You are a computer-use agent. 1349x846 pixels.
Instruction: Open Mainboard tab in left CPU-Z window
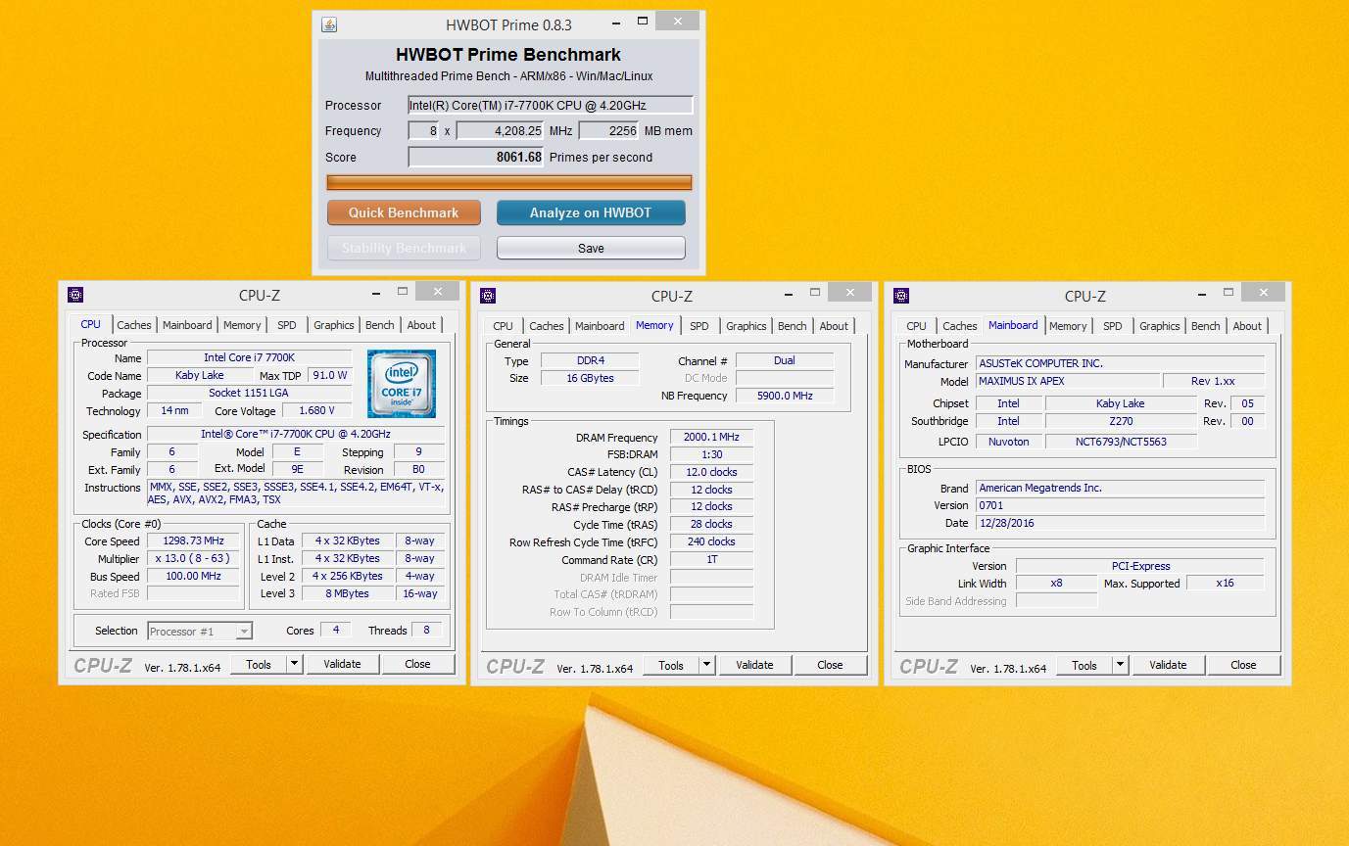(x=187, y=325)
